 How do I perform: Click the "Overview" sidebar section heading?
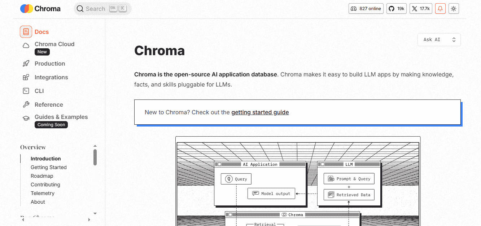click(33, 147)
